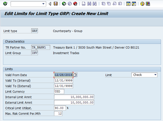
Task: Click the green Back arrow icon
Action: [x=64, y=4]
